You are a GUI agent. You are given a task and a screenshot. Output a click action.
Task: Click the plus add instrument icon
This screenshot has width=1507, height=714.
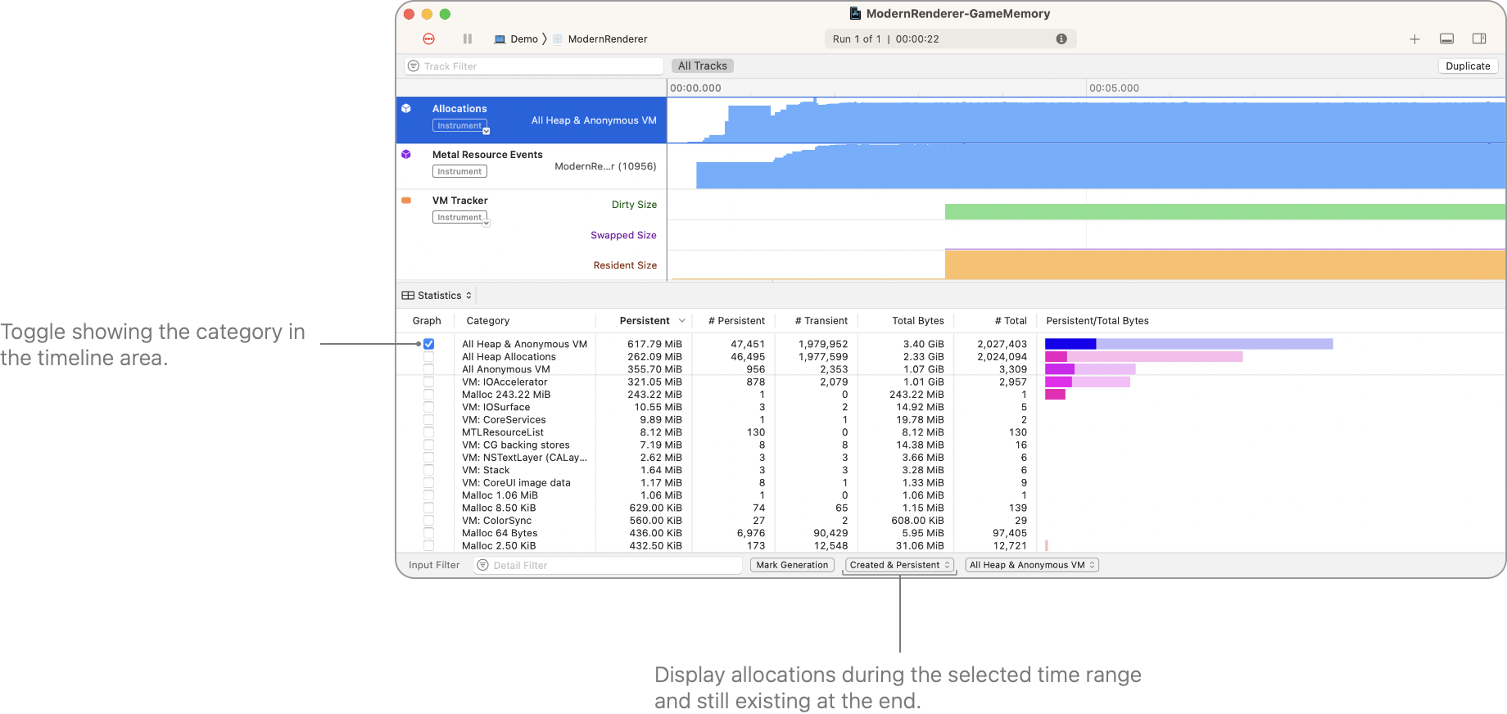click(x=1414, y=39)
